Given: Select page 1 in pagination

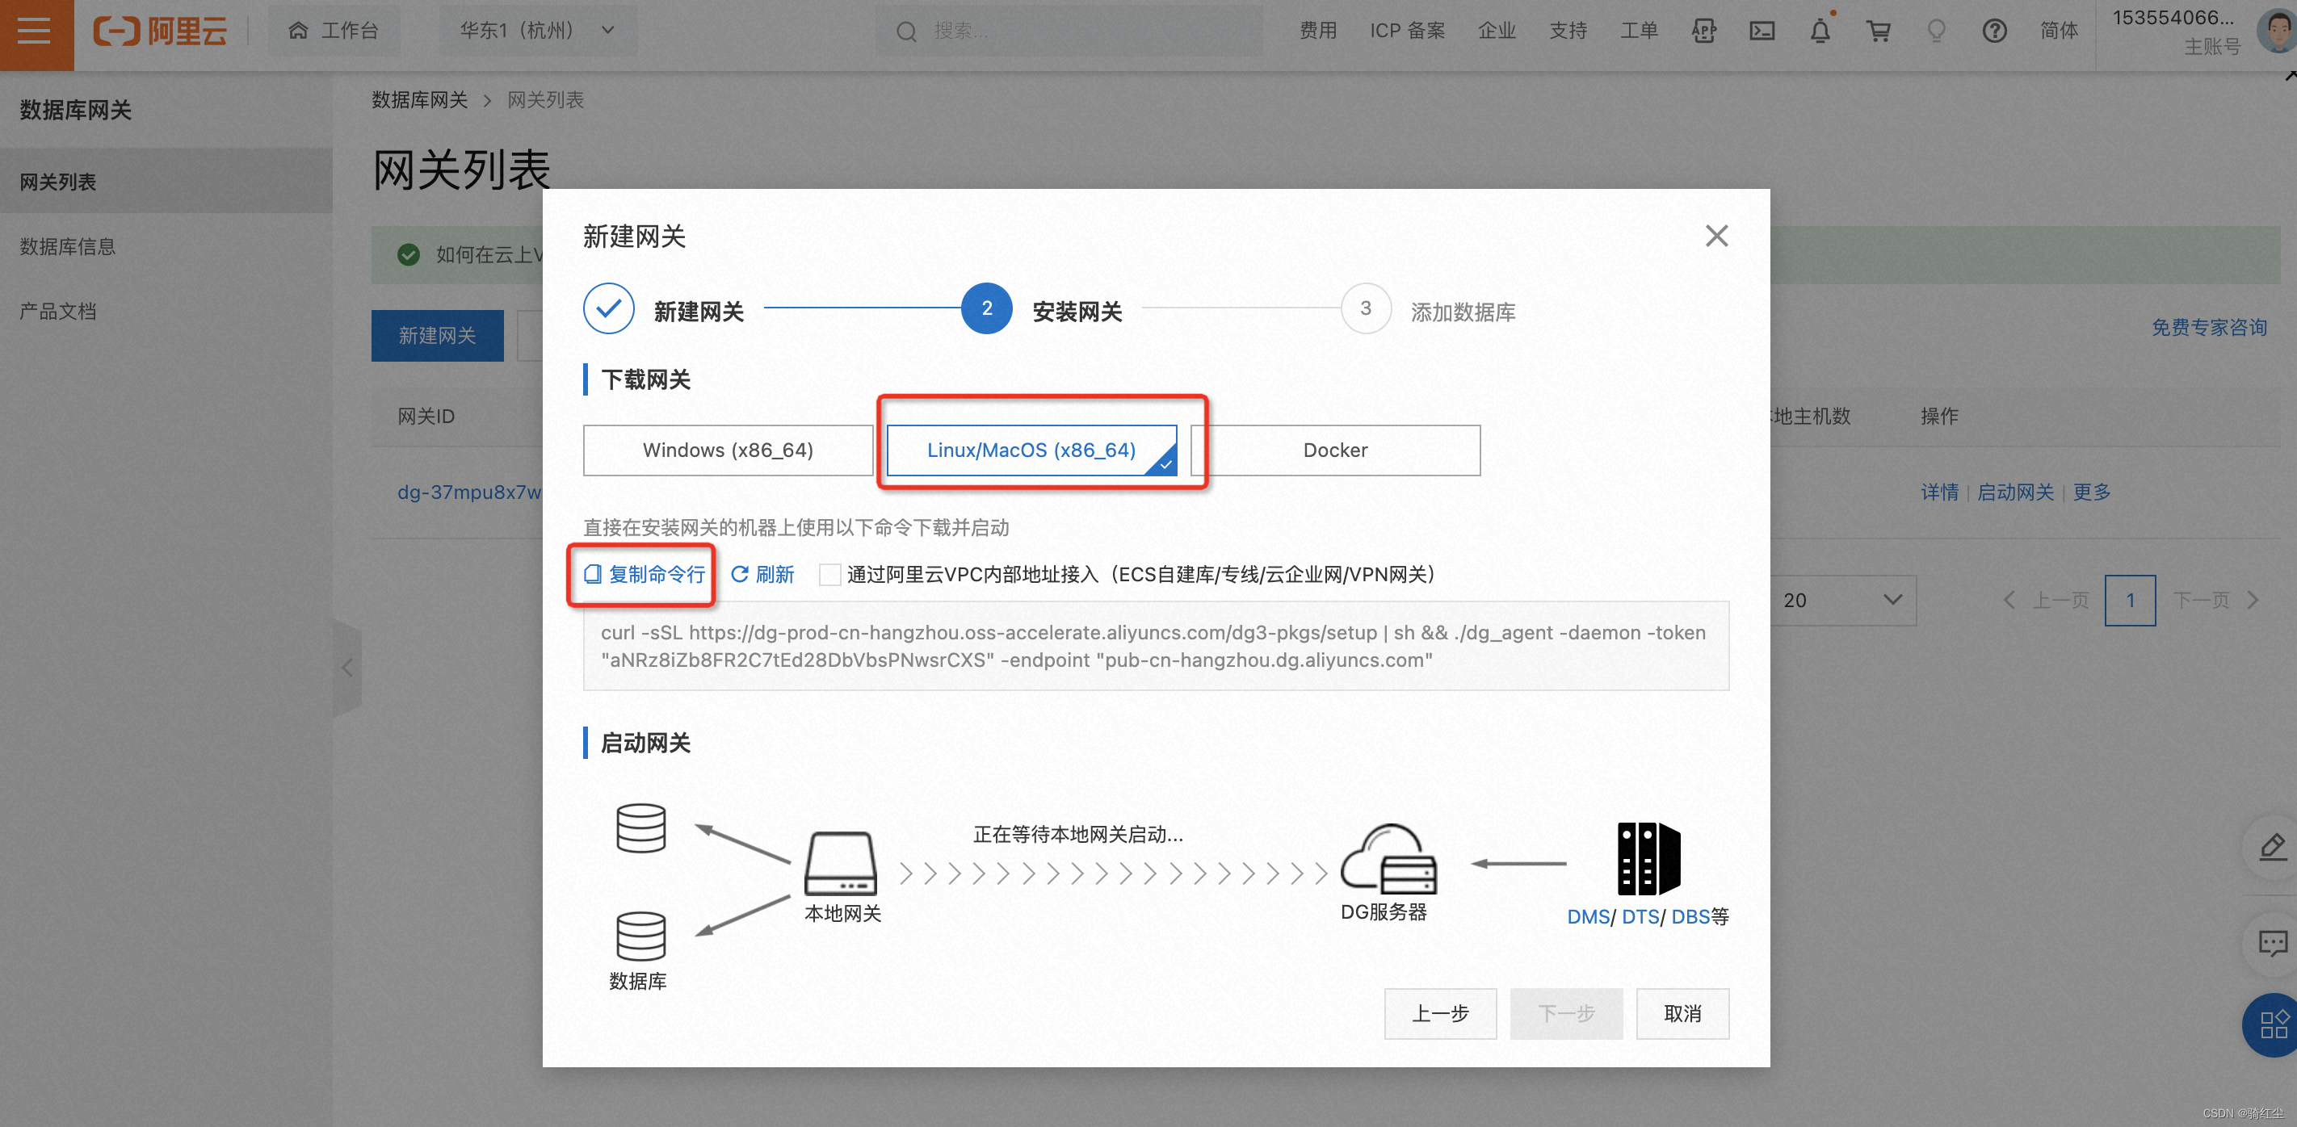Looking at the screenshot, I should click(x=2131, y=600).
